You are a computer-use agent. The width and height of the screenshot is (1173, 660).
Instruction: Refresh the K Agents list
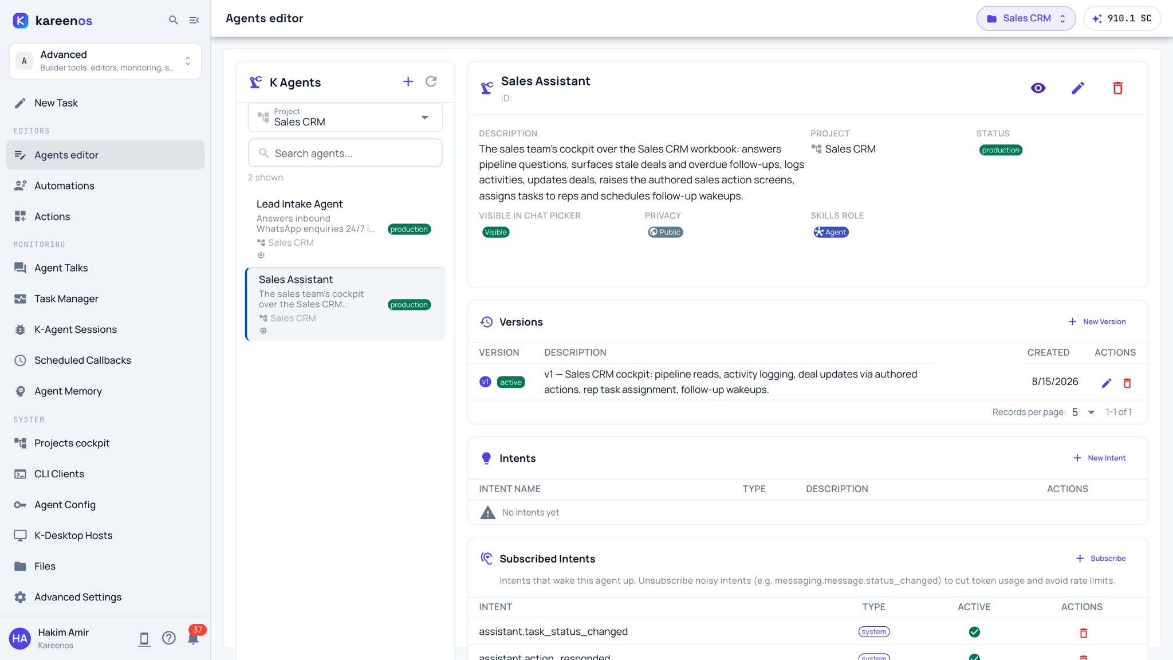click(431, 82)
